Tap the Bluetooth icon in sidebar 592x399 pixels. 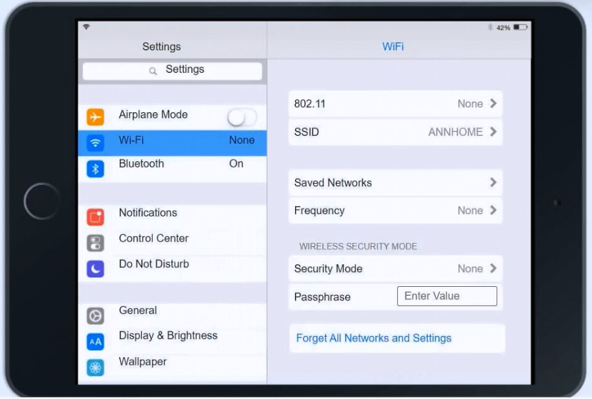[x=95, y=168]
